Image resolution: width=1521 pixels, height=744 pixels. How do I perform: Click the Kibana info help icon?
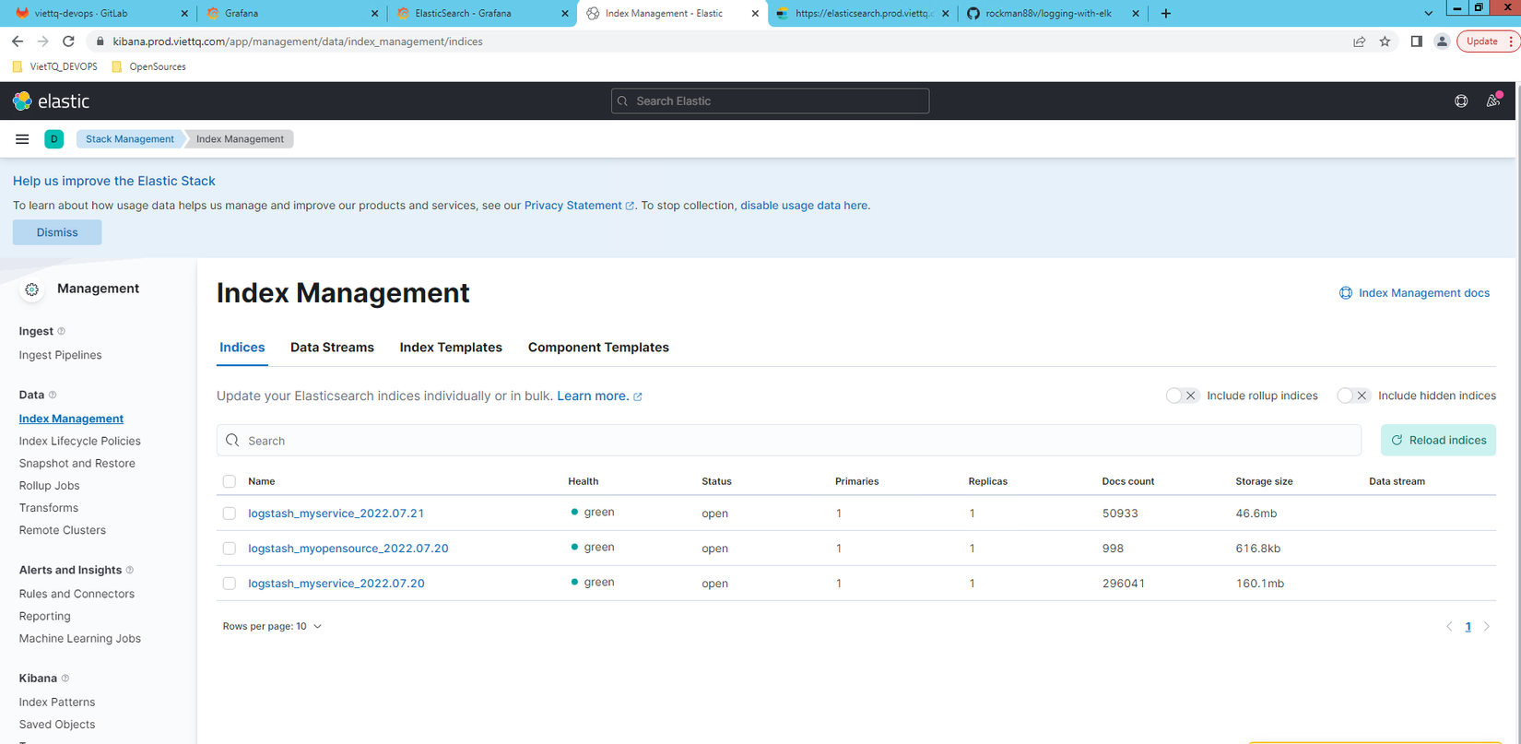click(65, 678)
